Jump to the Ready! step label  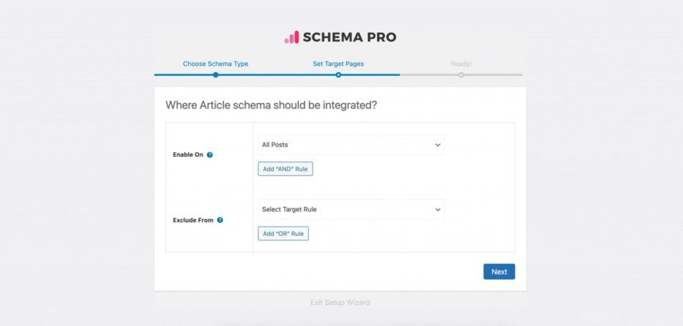pos(461,64)
